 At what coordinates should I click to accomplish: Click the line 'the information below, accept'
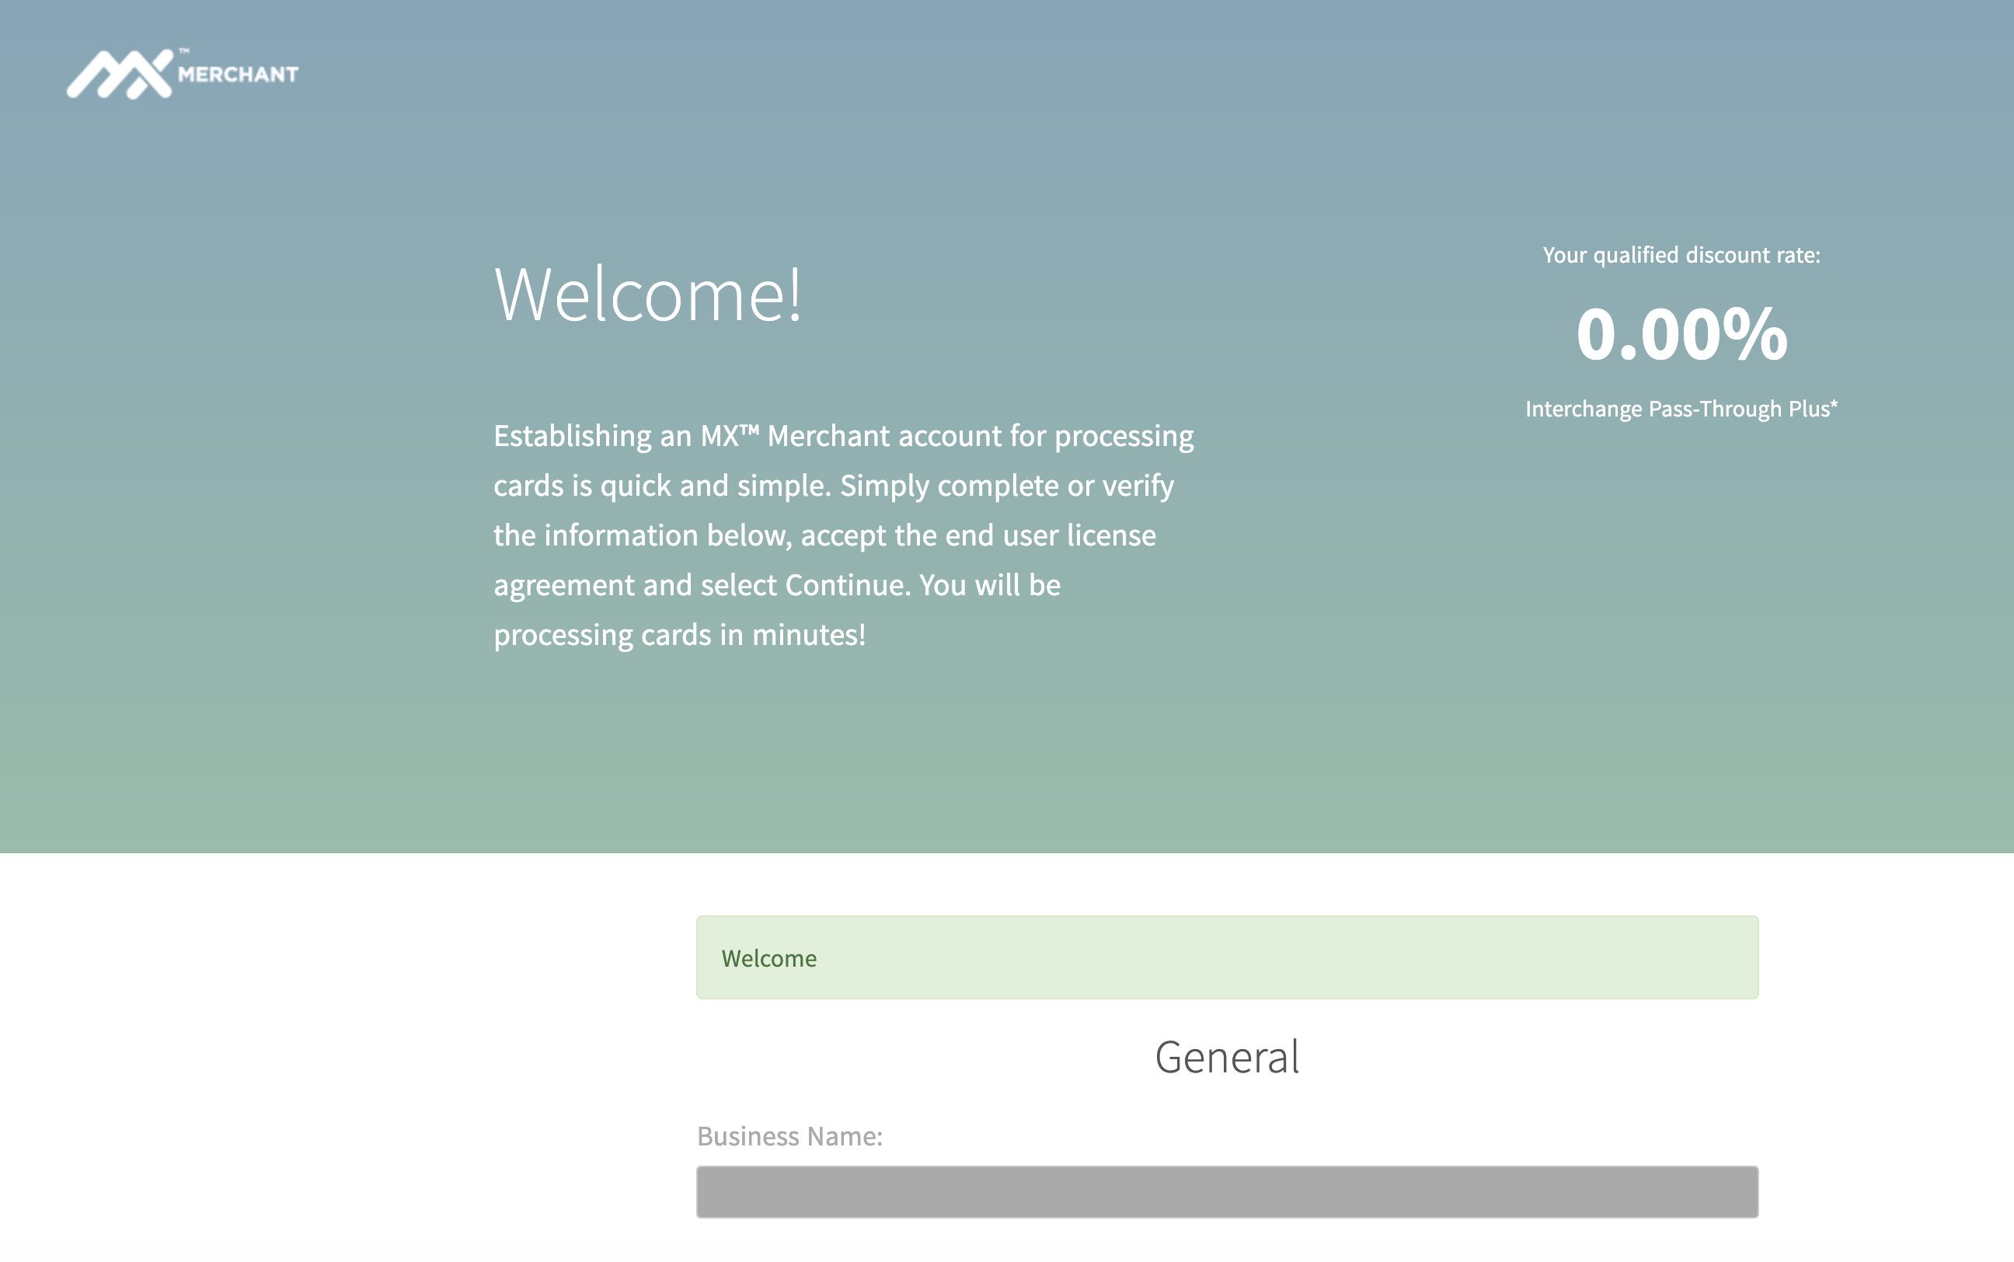click(x=824, y=536)
